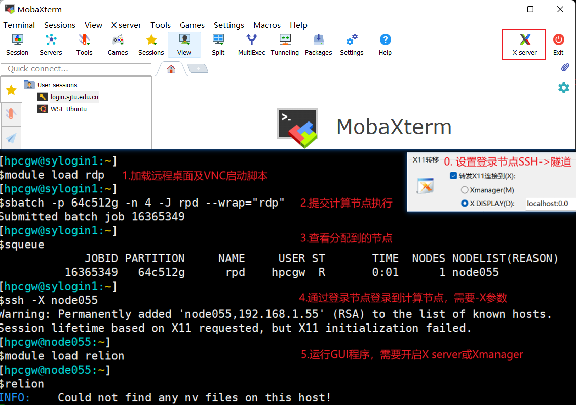The width and height of the screenshot is (576, 405).
Task: Open the X server menu
Action: tap(126, 25)
